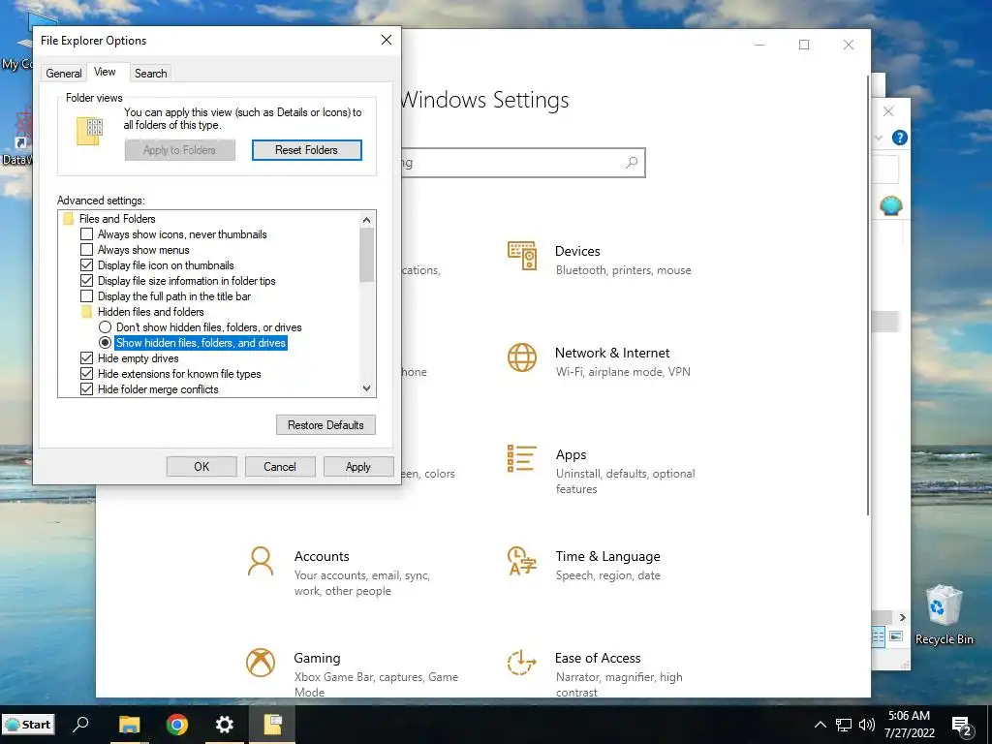Switch to large icons view in background window
Viewport: 992px width, 744px height.
896,636
